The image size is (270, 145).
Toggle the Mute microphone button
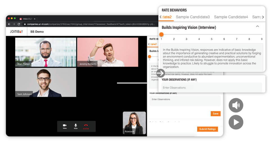click(76, 126)
